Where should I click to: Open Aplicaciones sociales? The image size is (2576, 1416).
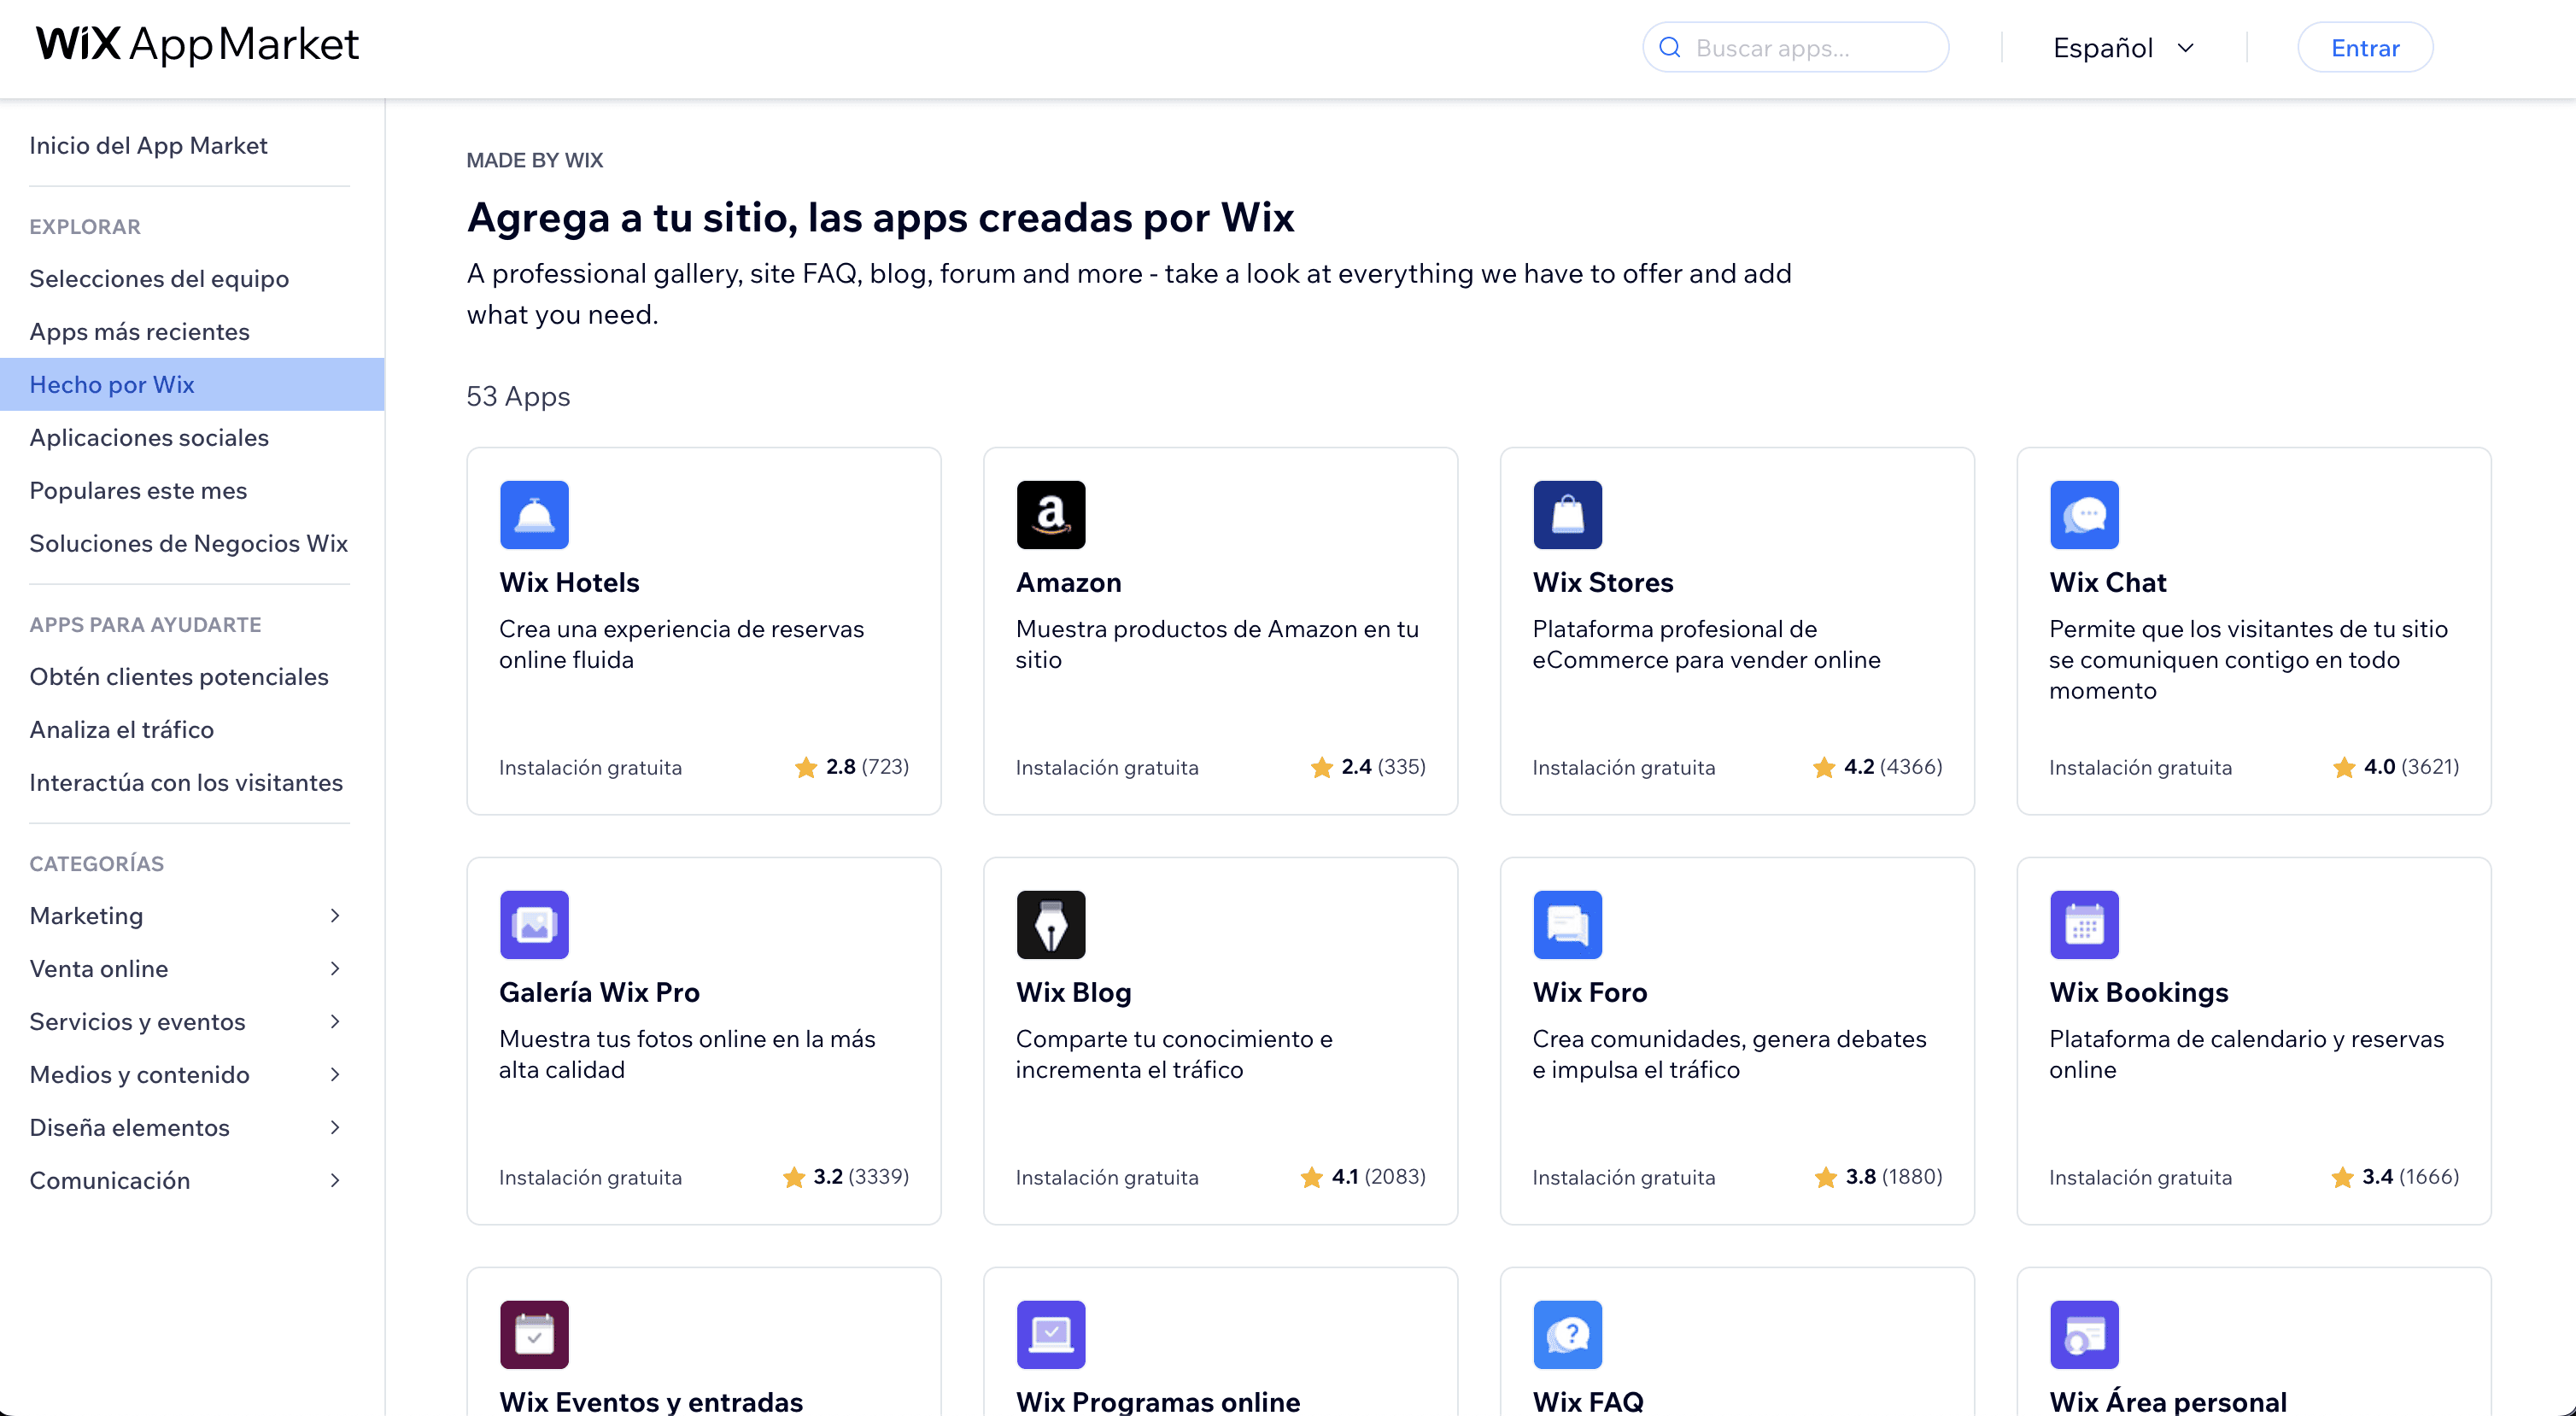(x=149, y=437)
